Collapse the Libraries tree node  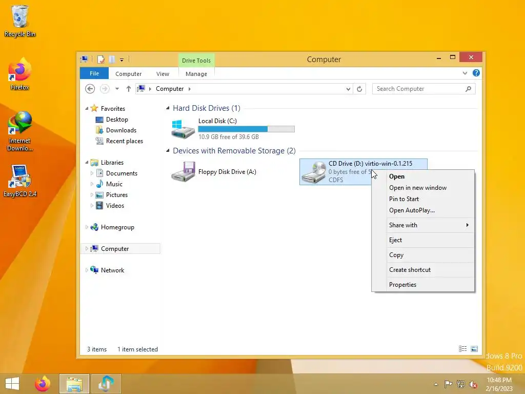pos(87,163)
